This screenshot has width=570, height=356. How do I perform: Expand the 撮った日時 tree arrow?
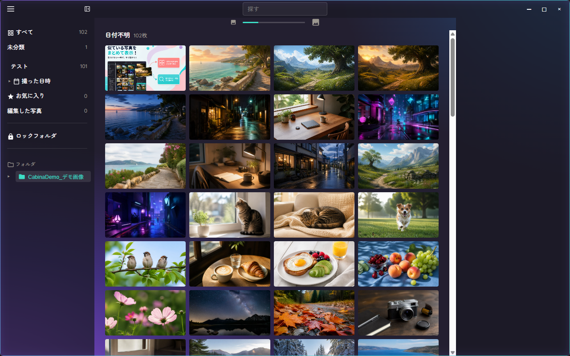click(x=9, y=81)
